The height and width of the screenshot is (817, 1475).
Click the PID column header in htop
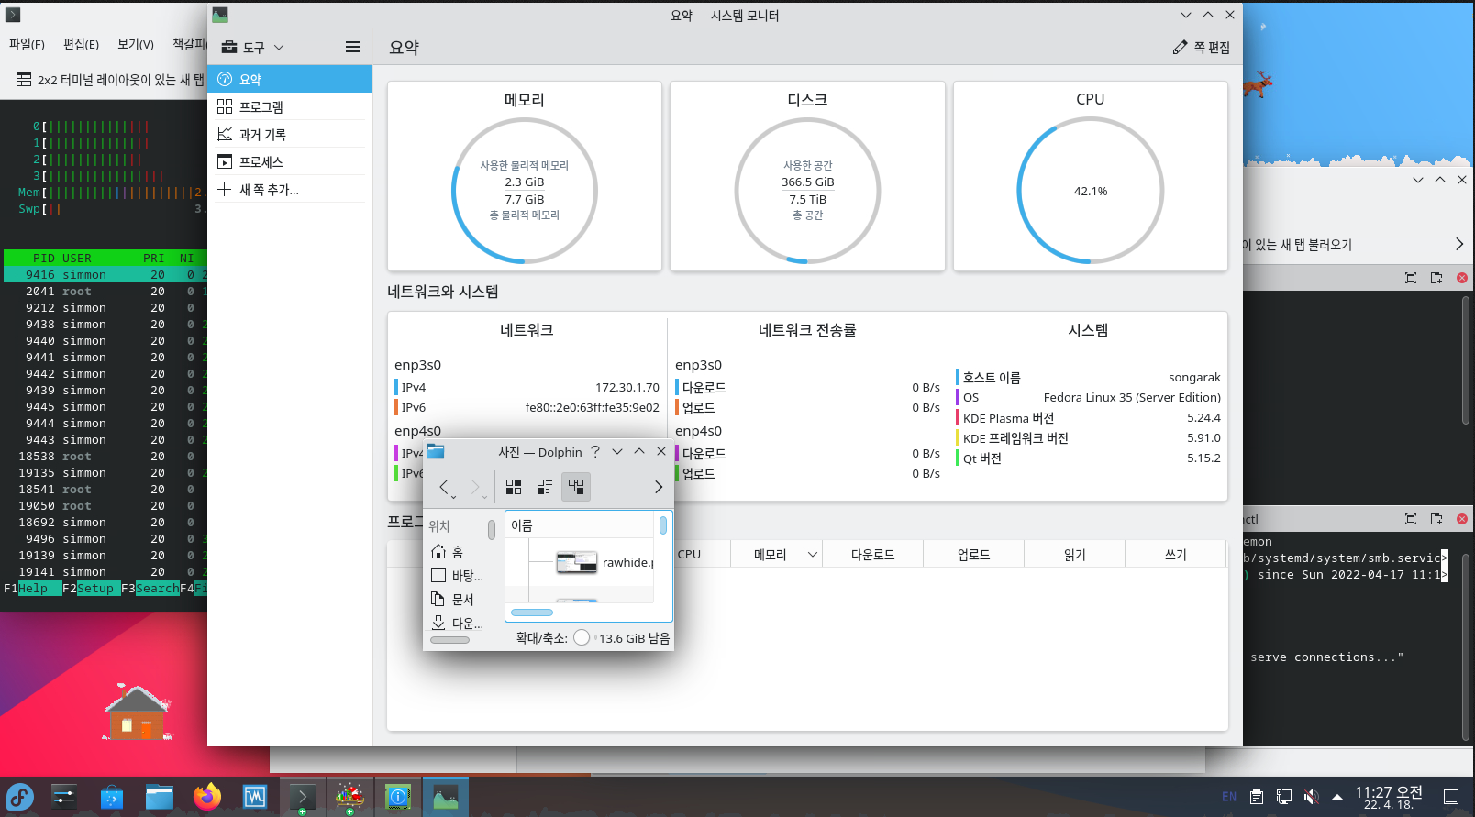tap(44, 258)
